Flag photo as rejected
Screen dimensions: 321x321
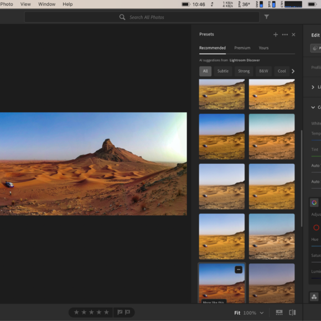(127, 312)
